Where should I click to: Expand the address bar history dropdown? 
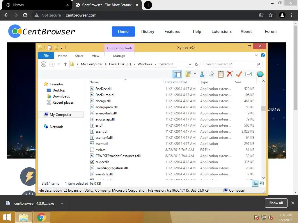pos(190,64)
